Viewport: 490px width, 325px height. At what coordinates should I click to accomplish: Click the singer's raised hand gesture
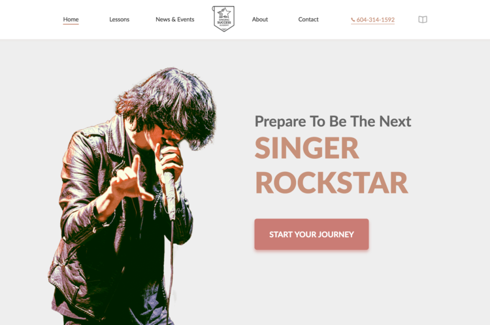pyautogui.click(x=130, y=180)
